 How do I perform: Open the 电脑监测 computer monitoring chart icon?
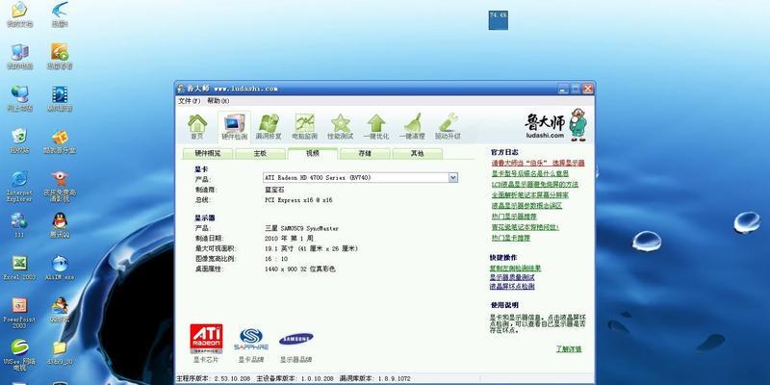point(304,127)
